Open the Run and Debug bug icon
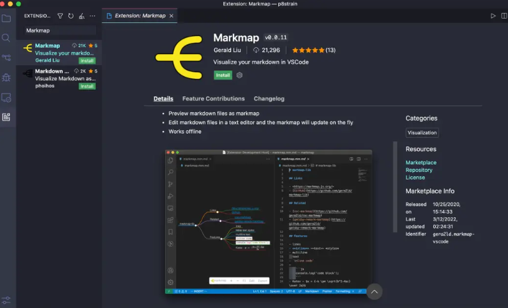The width and height of the screenshot is (508, 308). [6, 78]
